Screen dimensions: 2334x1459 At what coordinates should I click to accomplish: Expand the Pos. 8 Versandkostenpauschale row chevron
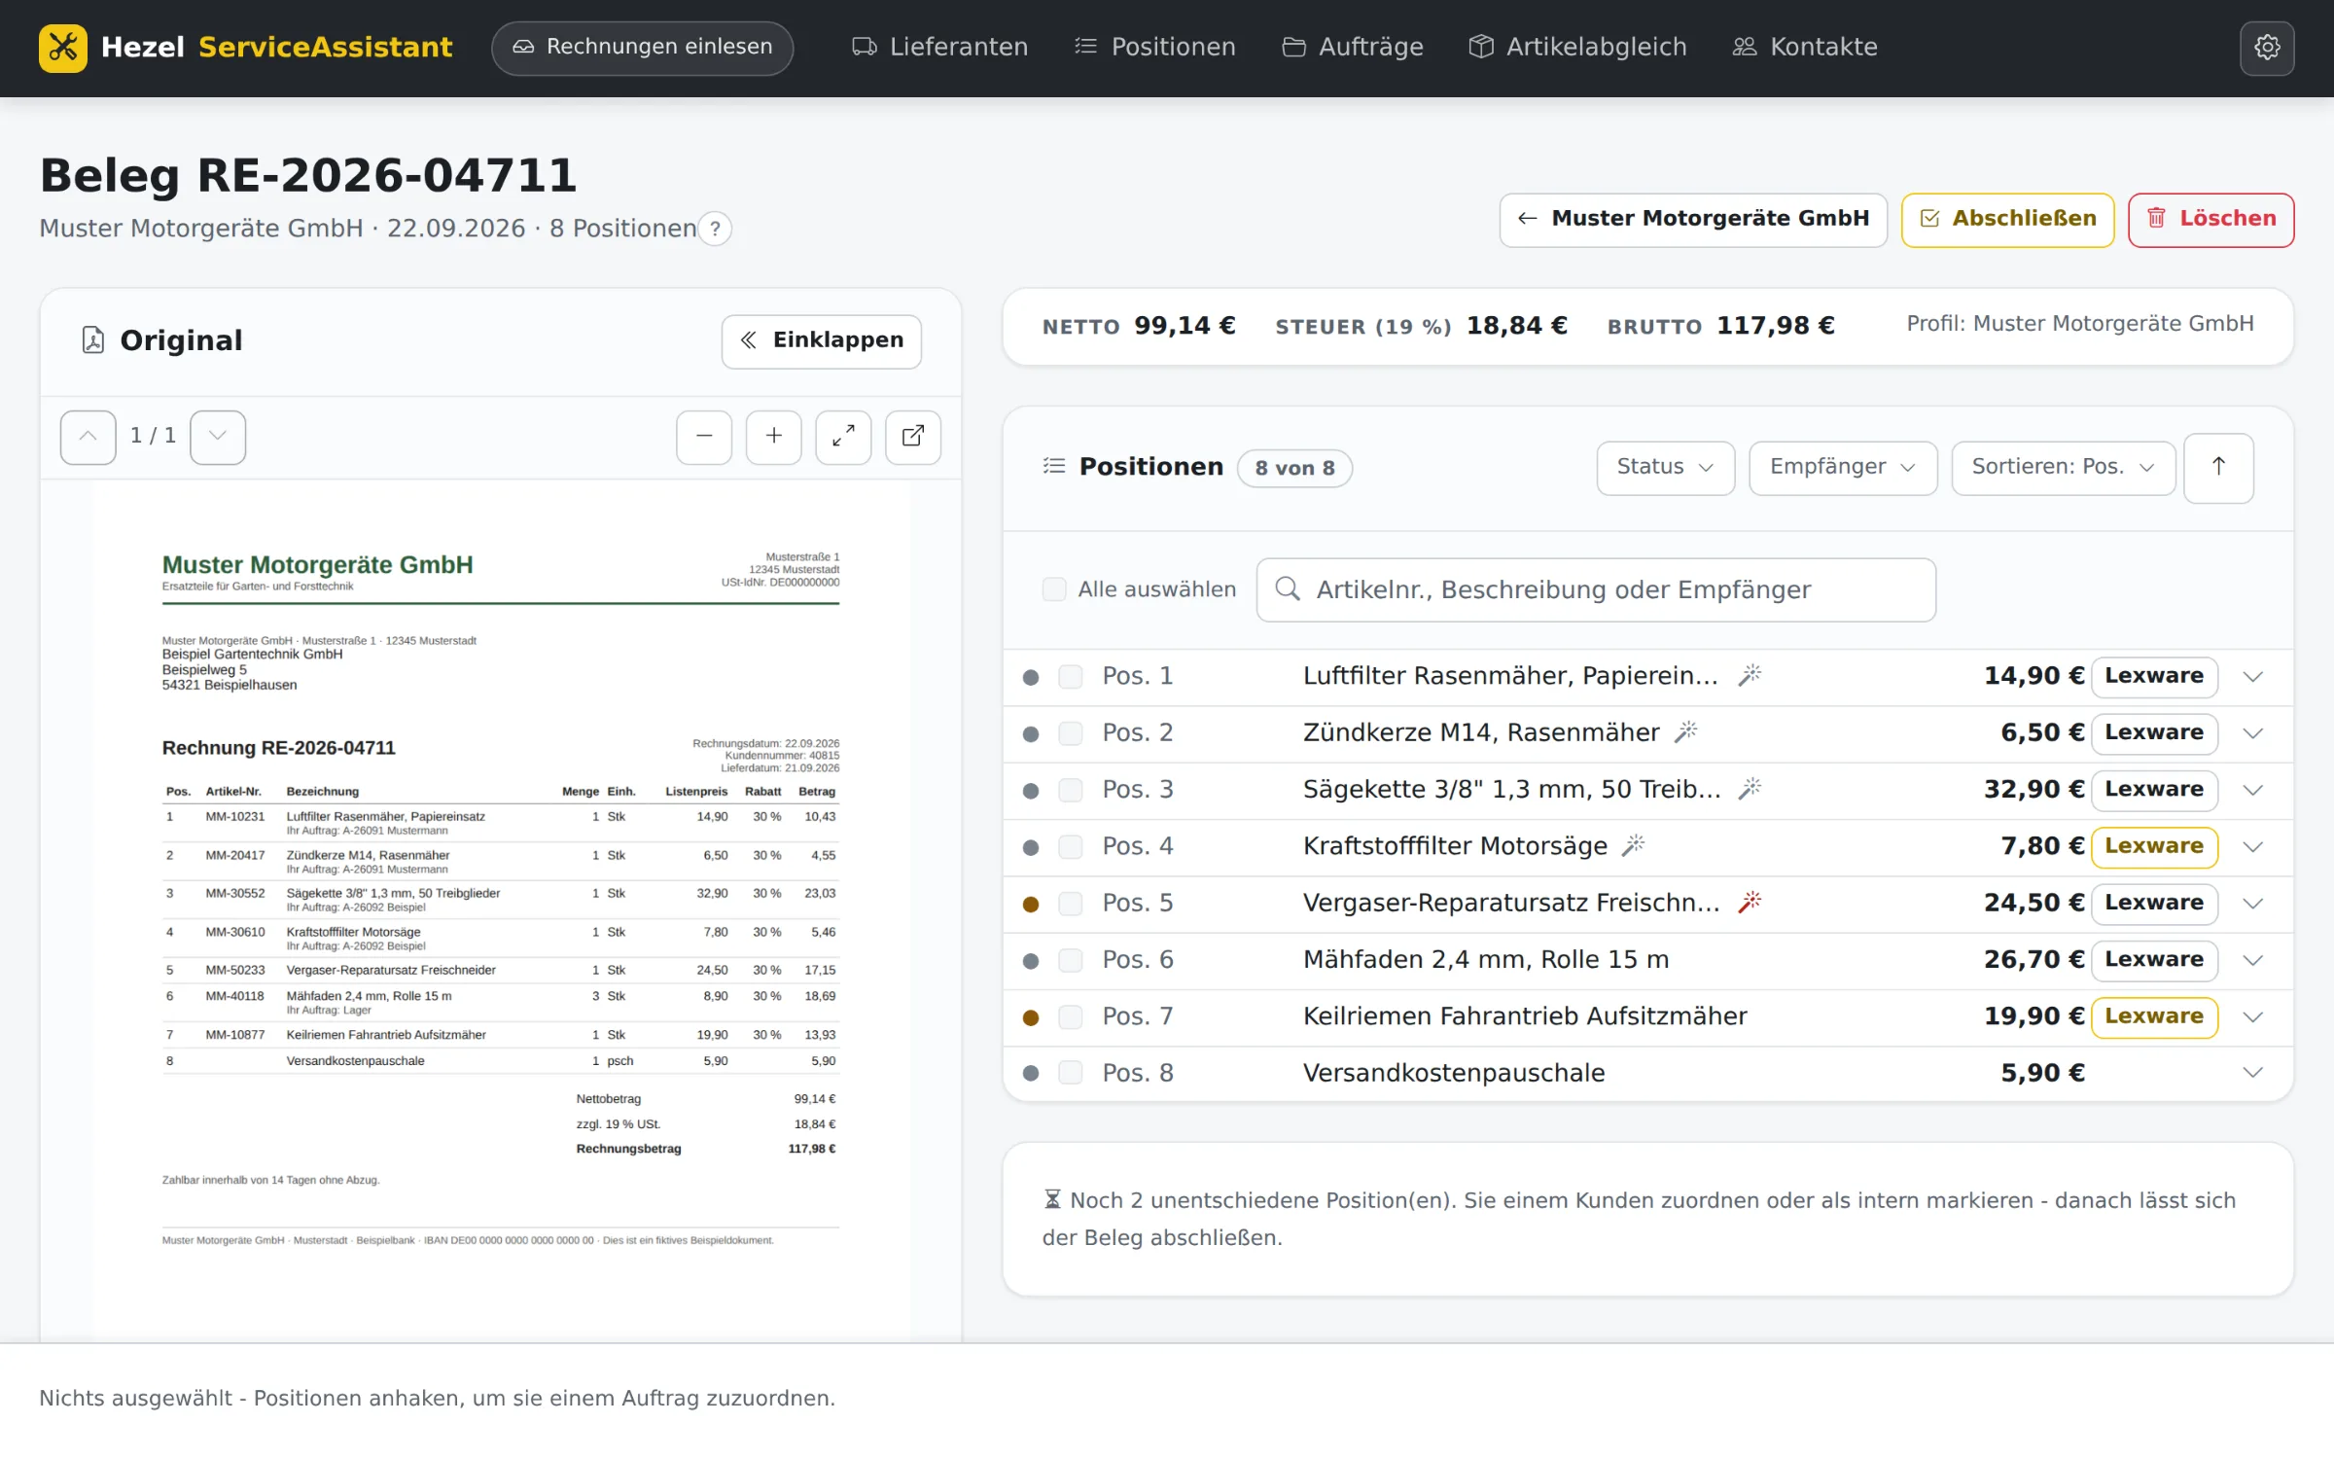tap(2253, 1073)
